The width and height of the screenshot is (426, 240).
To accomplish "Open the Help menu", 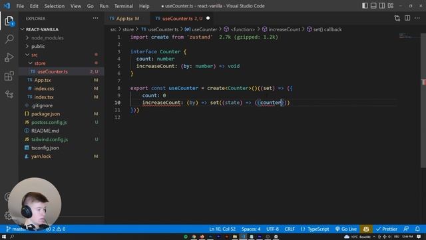I will click(144, 6).
